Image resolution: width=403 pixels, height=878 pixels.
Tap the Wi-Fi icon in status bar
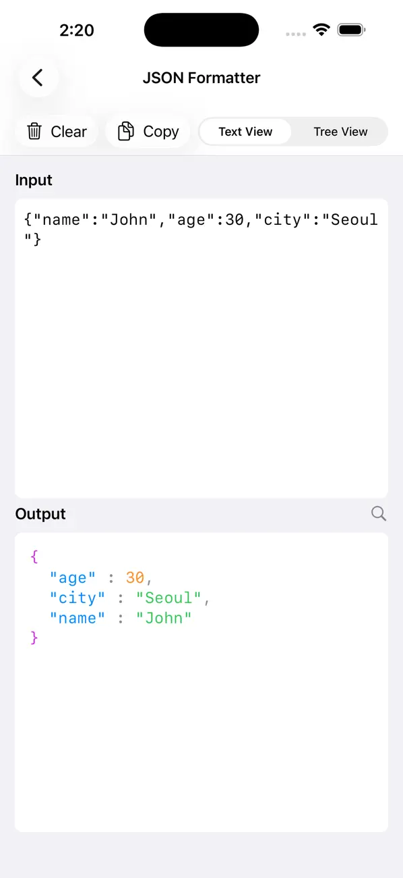[321, 29]
